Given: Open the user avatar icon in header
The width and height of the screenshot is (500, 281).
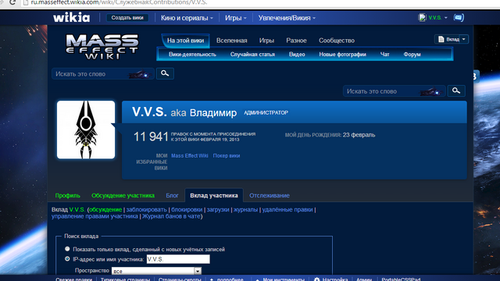Looking at the screenshot, I should tap(422, 17).
